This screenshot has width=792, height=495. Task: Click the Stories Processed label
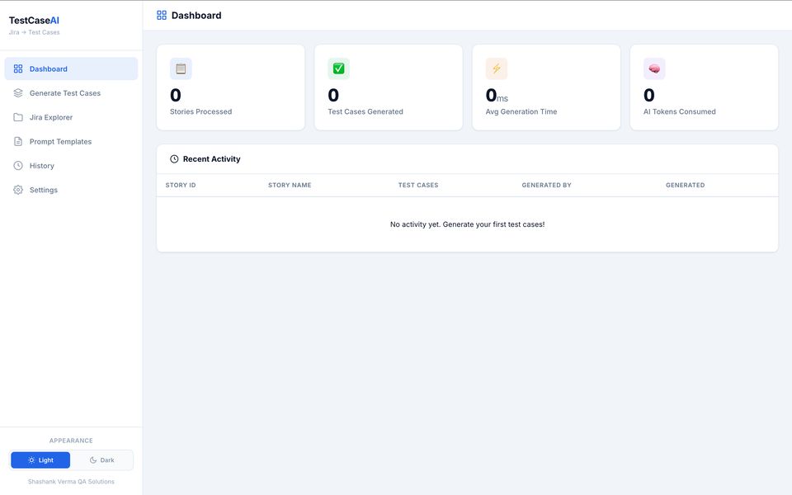pos(201,111)
